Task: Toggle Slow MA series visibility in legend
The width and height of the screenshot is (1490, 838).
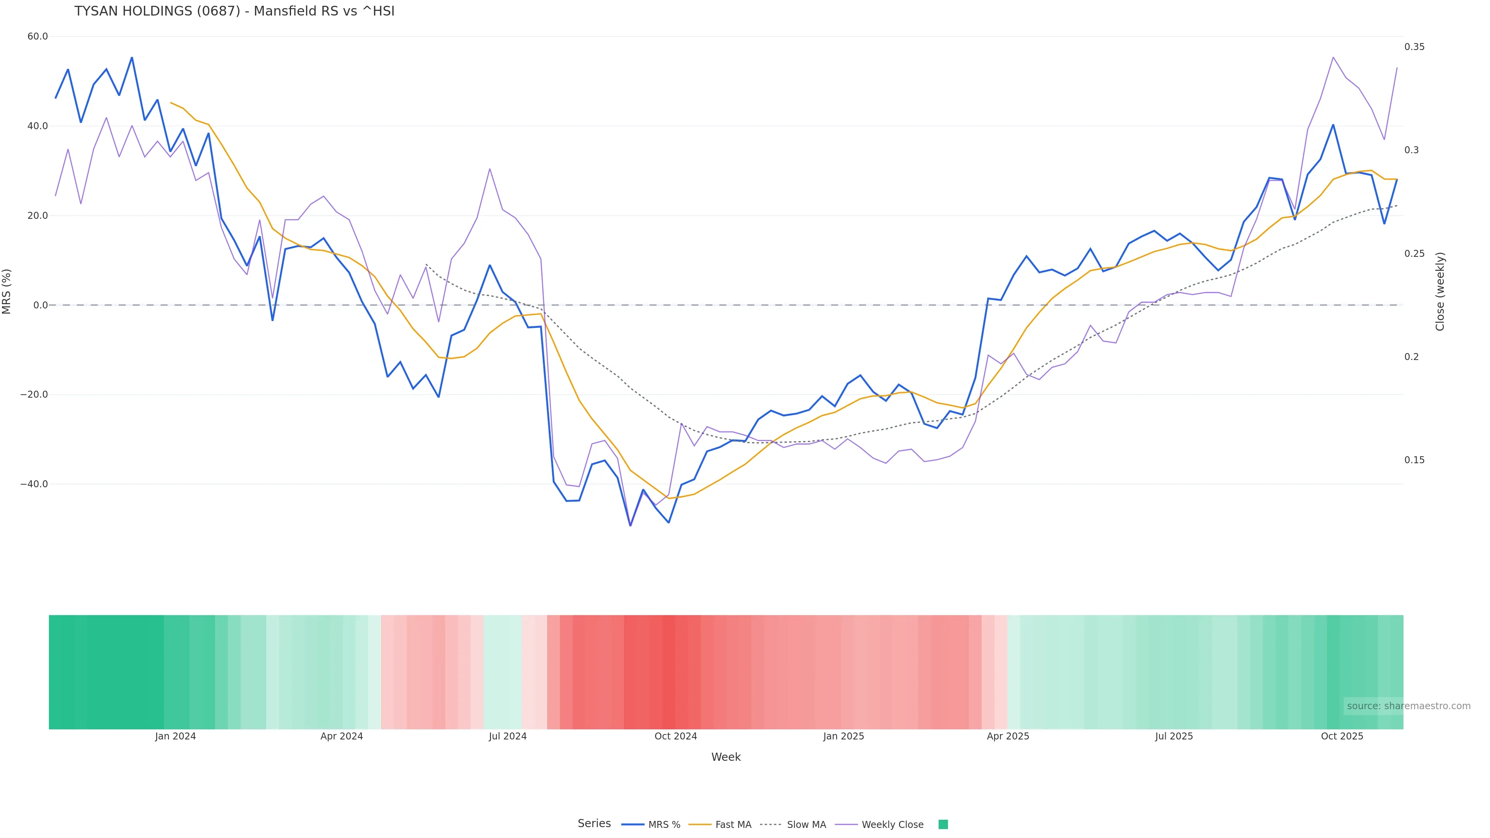Action: [806, 825]
